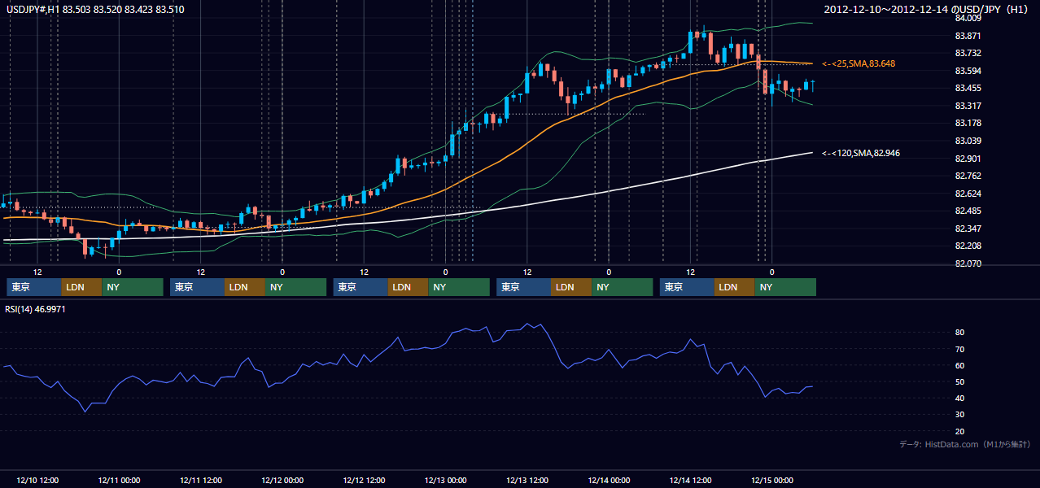
Task: Click the LDN session block for Dec 11
Action: click(245, 287)
